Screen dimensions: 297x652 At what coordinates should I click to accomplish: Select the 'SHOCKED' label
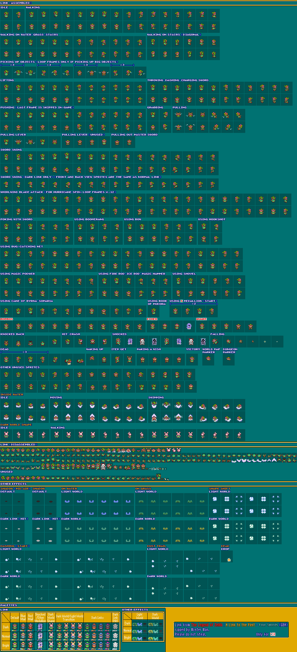point(120,334)
